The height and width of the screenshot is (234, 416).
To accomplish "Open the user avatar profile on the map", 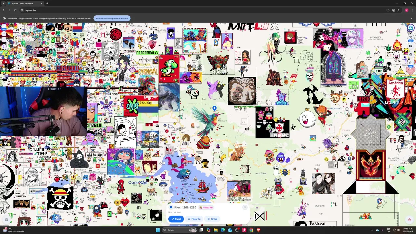I will tap(411, 29).
